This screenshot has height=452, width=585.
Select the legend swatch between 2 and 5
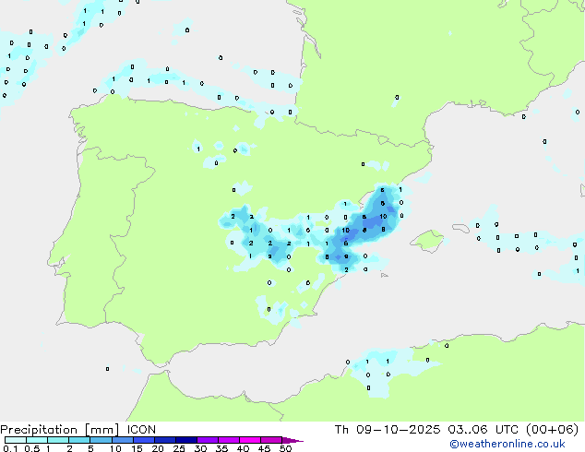[79, 441]
